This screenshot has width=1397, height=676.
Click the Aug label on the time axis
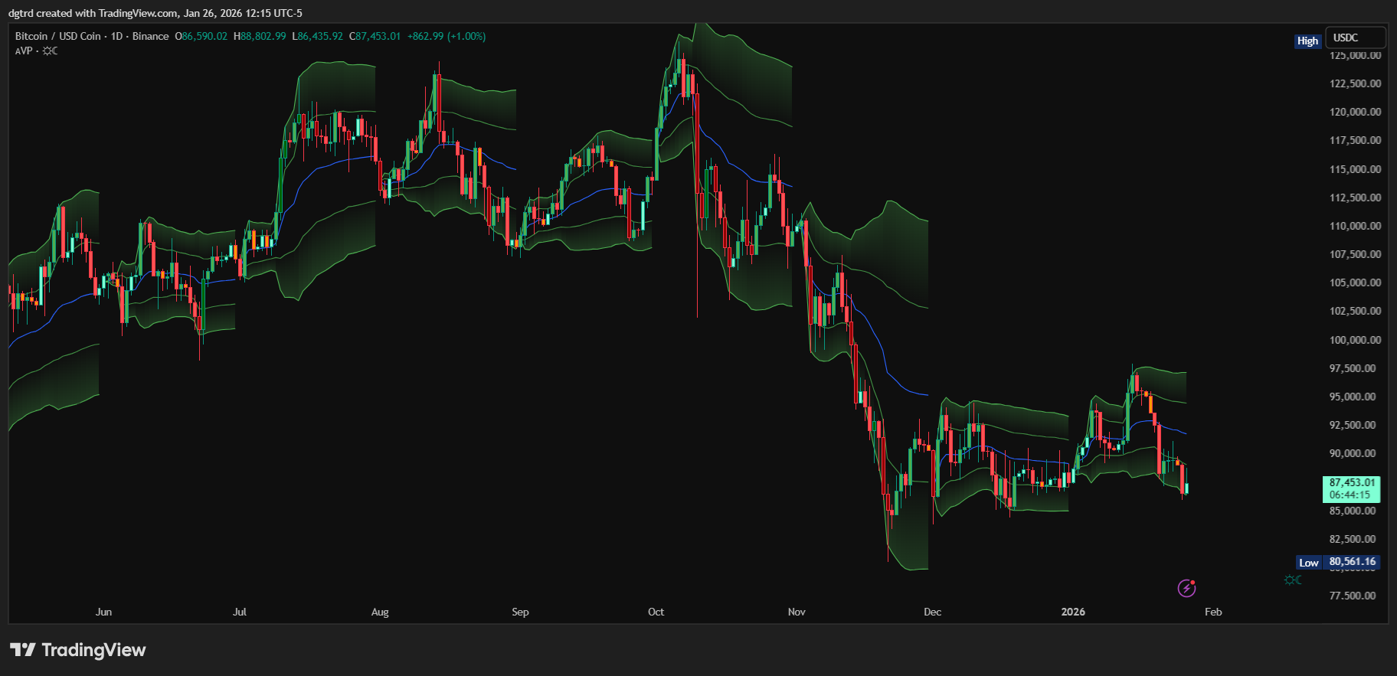click(x=380, y=612)
